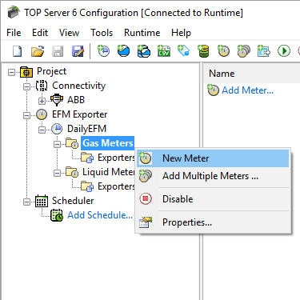Collapse the DailyEFM node
Image resolution: width=300 pixels, height=300 pixels.
pos(42,130)
